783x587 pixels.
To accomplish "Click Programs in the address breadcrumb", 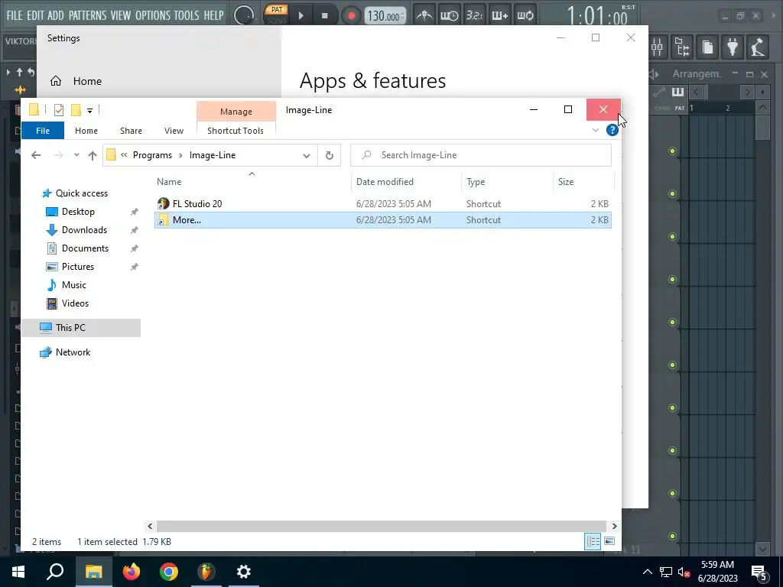I will [152, 155].
